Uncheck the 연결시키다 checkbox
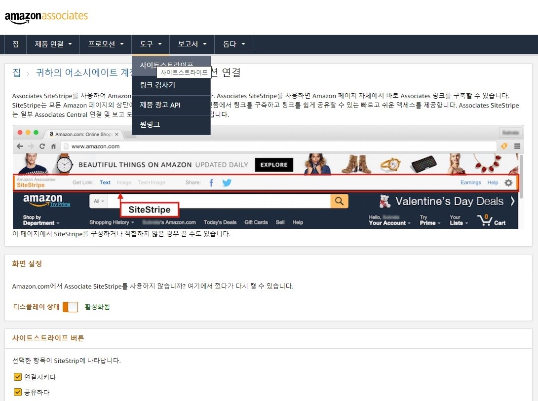The height and width of the screenshot is (401, 538). point(17,377)
